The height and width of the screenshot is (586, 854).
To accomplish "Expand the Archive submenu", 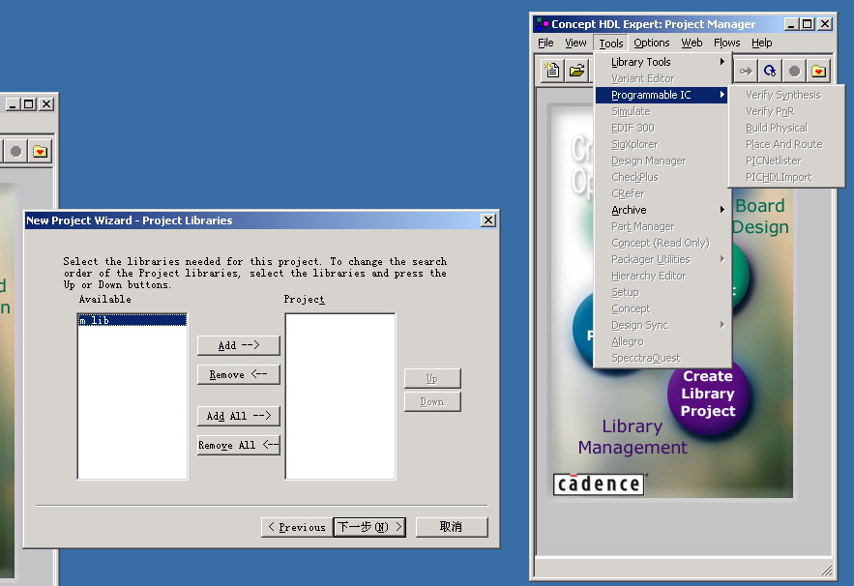I will (x=662, y=210).
